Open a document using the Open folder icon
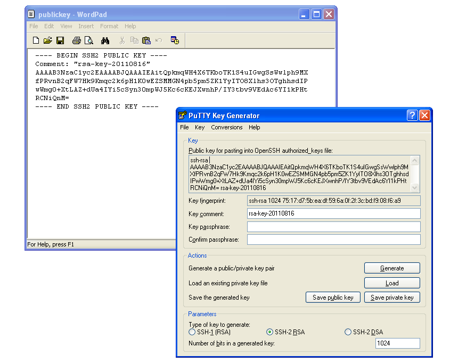Screen dimensions: 458x363 tap(47, 40)
